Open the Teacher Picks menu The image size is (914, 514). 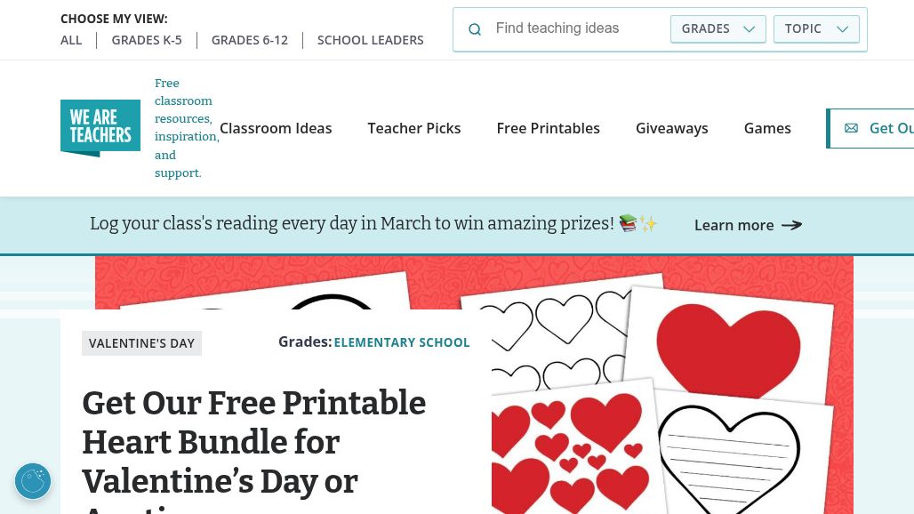(x=414, y=128)
